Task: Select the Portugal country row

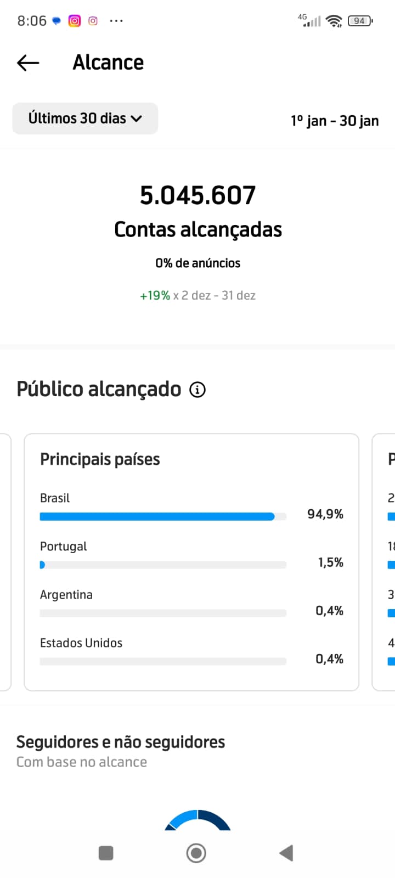Action: pos(191,555)
